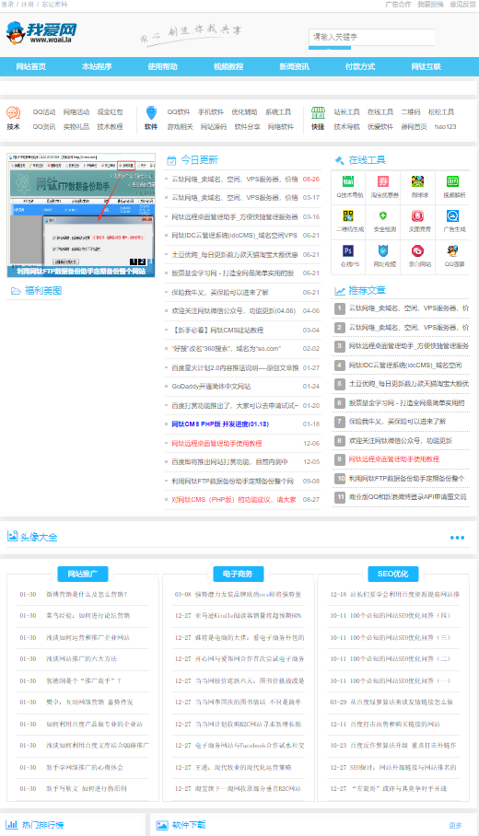Click the 软件下载 image icon
The height and width of the screenshot is (836, 479).
coord(162,825)
